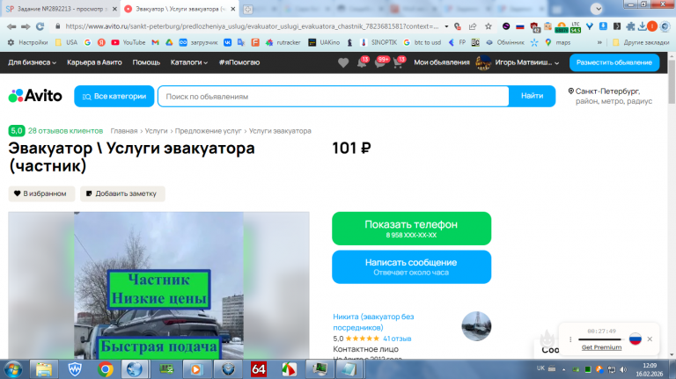Image resolution: width=676 pixels, height=379 pixels.
Task: Open the LTC price extension icon
Action: pos(575,27)
